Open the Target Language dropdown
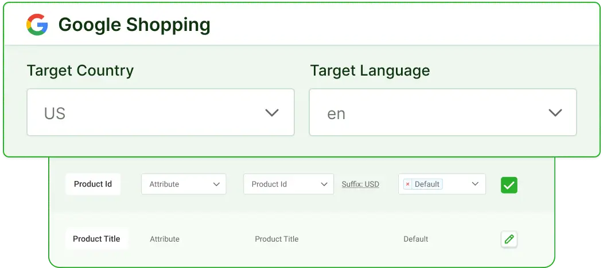Screen dimensions: 603x268 (x=442, y=112)
